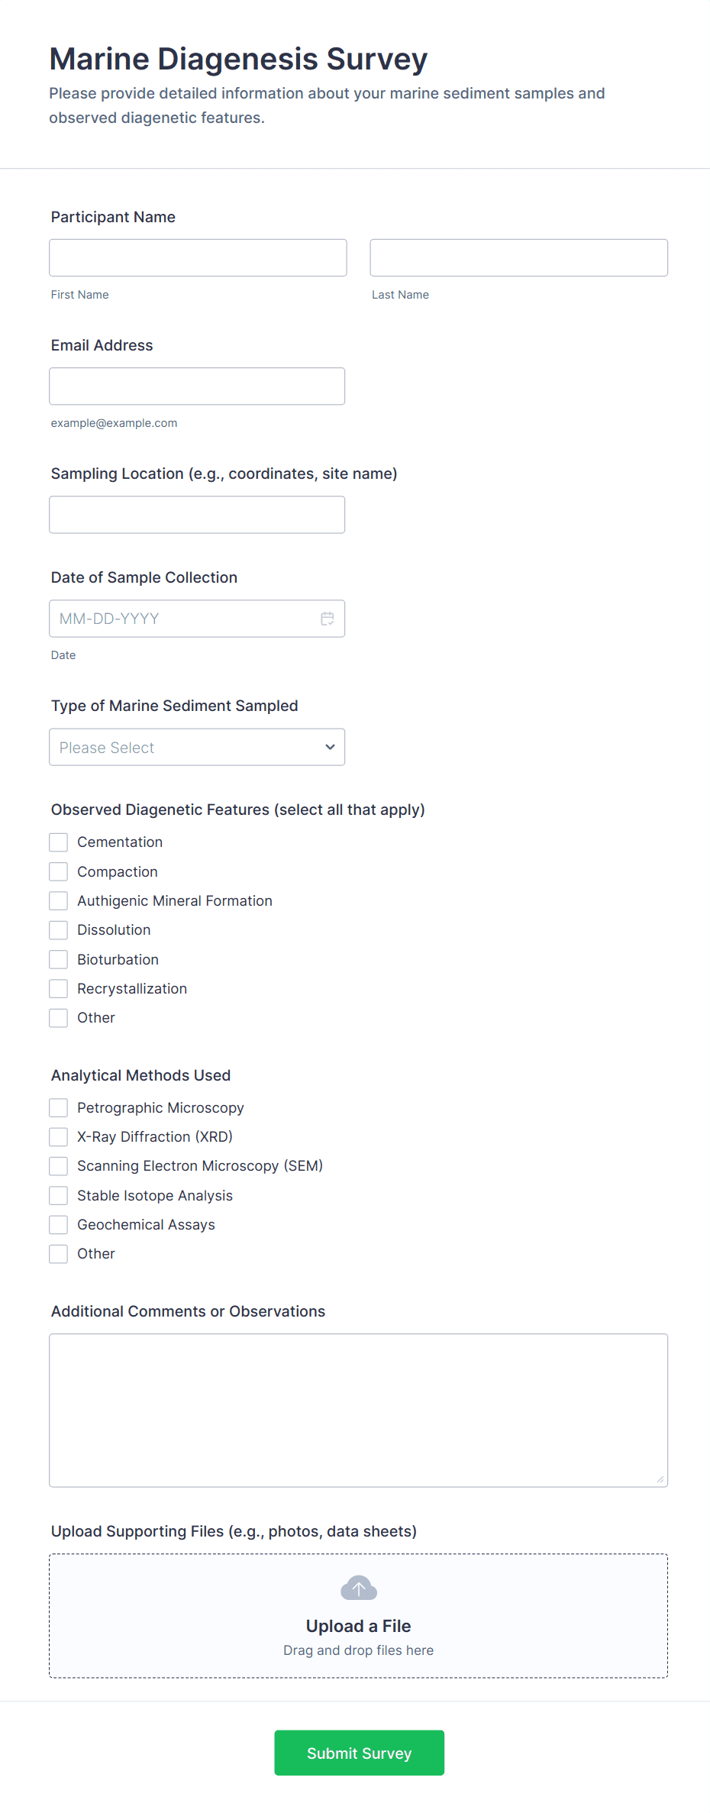Click the Additional Comments text area
This screenshot has width=710, height=1813.
click(358, 1410)
